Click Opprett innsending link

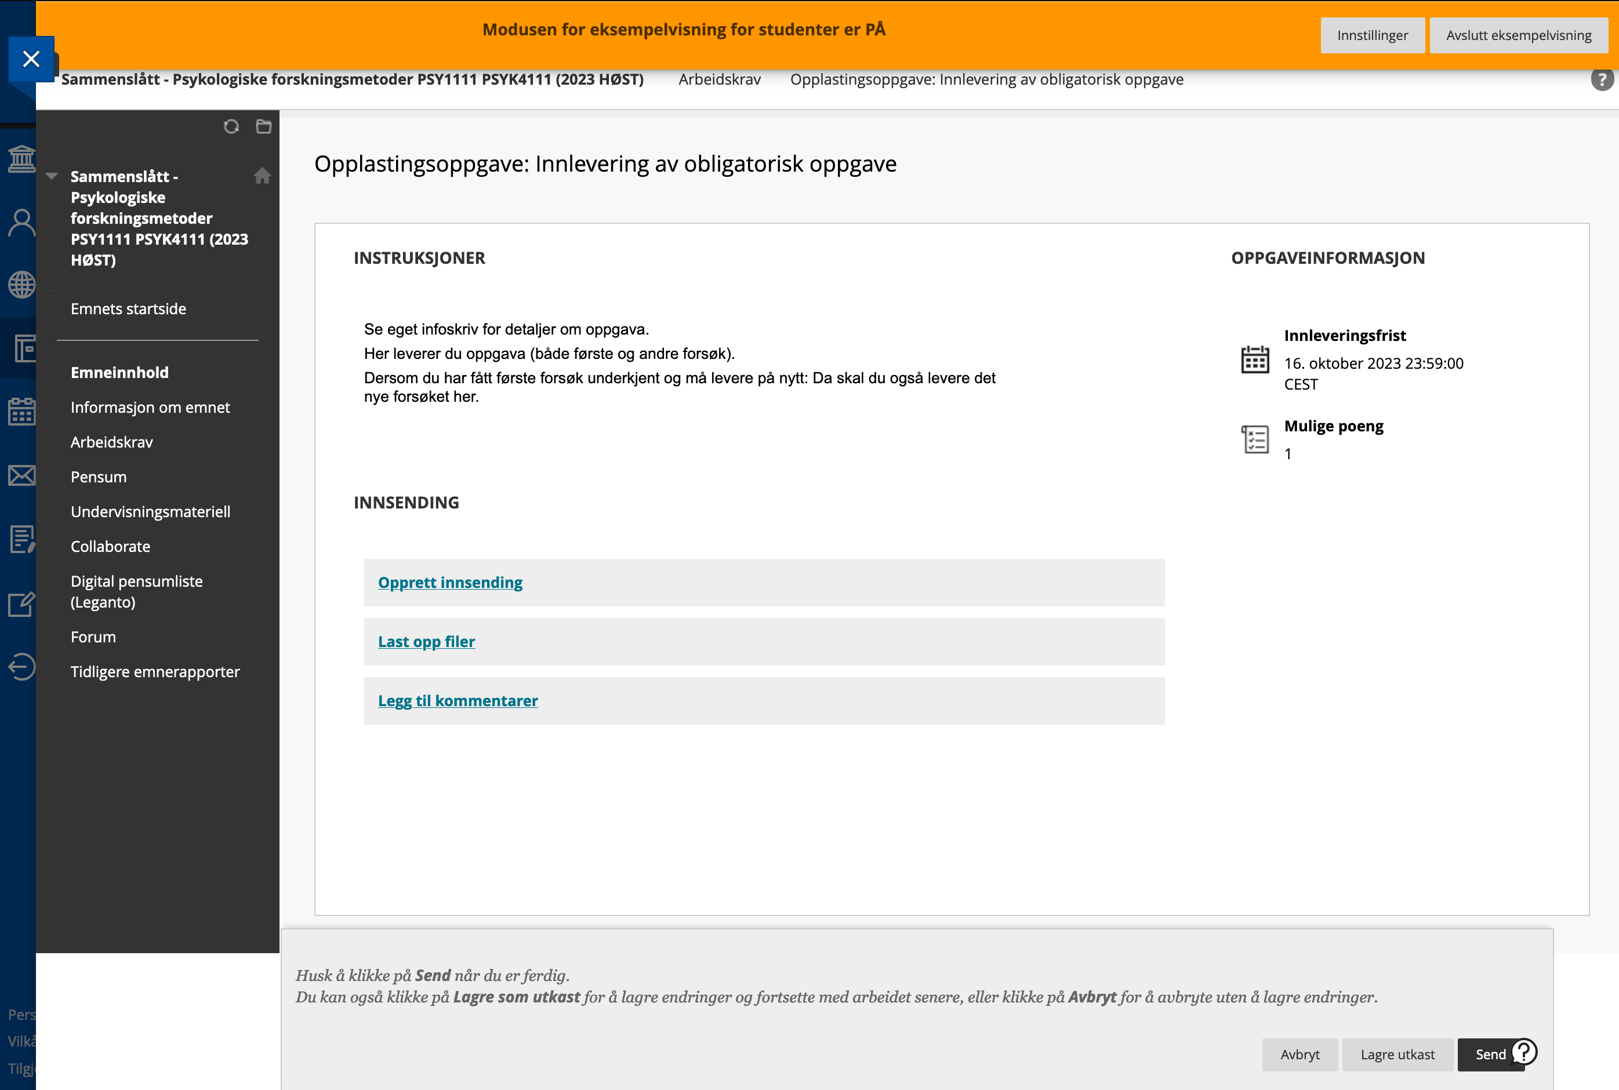point(450,583)
